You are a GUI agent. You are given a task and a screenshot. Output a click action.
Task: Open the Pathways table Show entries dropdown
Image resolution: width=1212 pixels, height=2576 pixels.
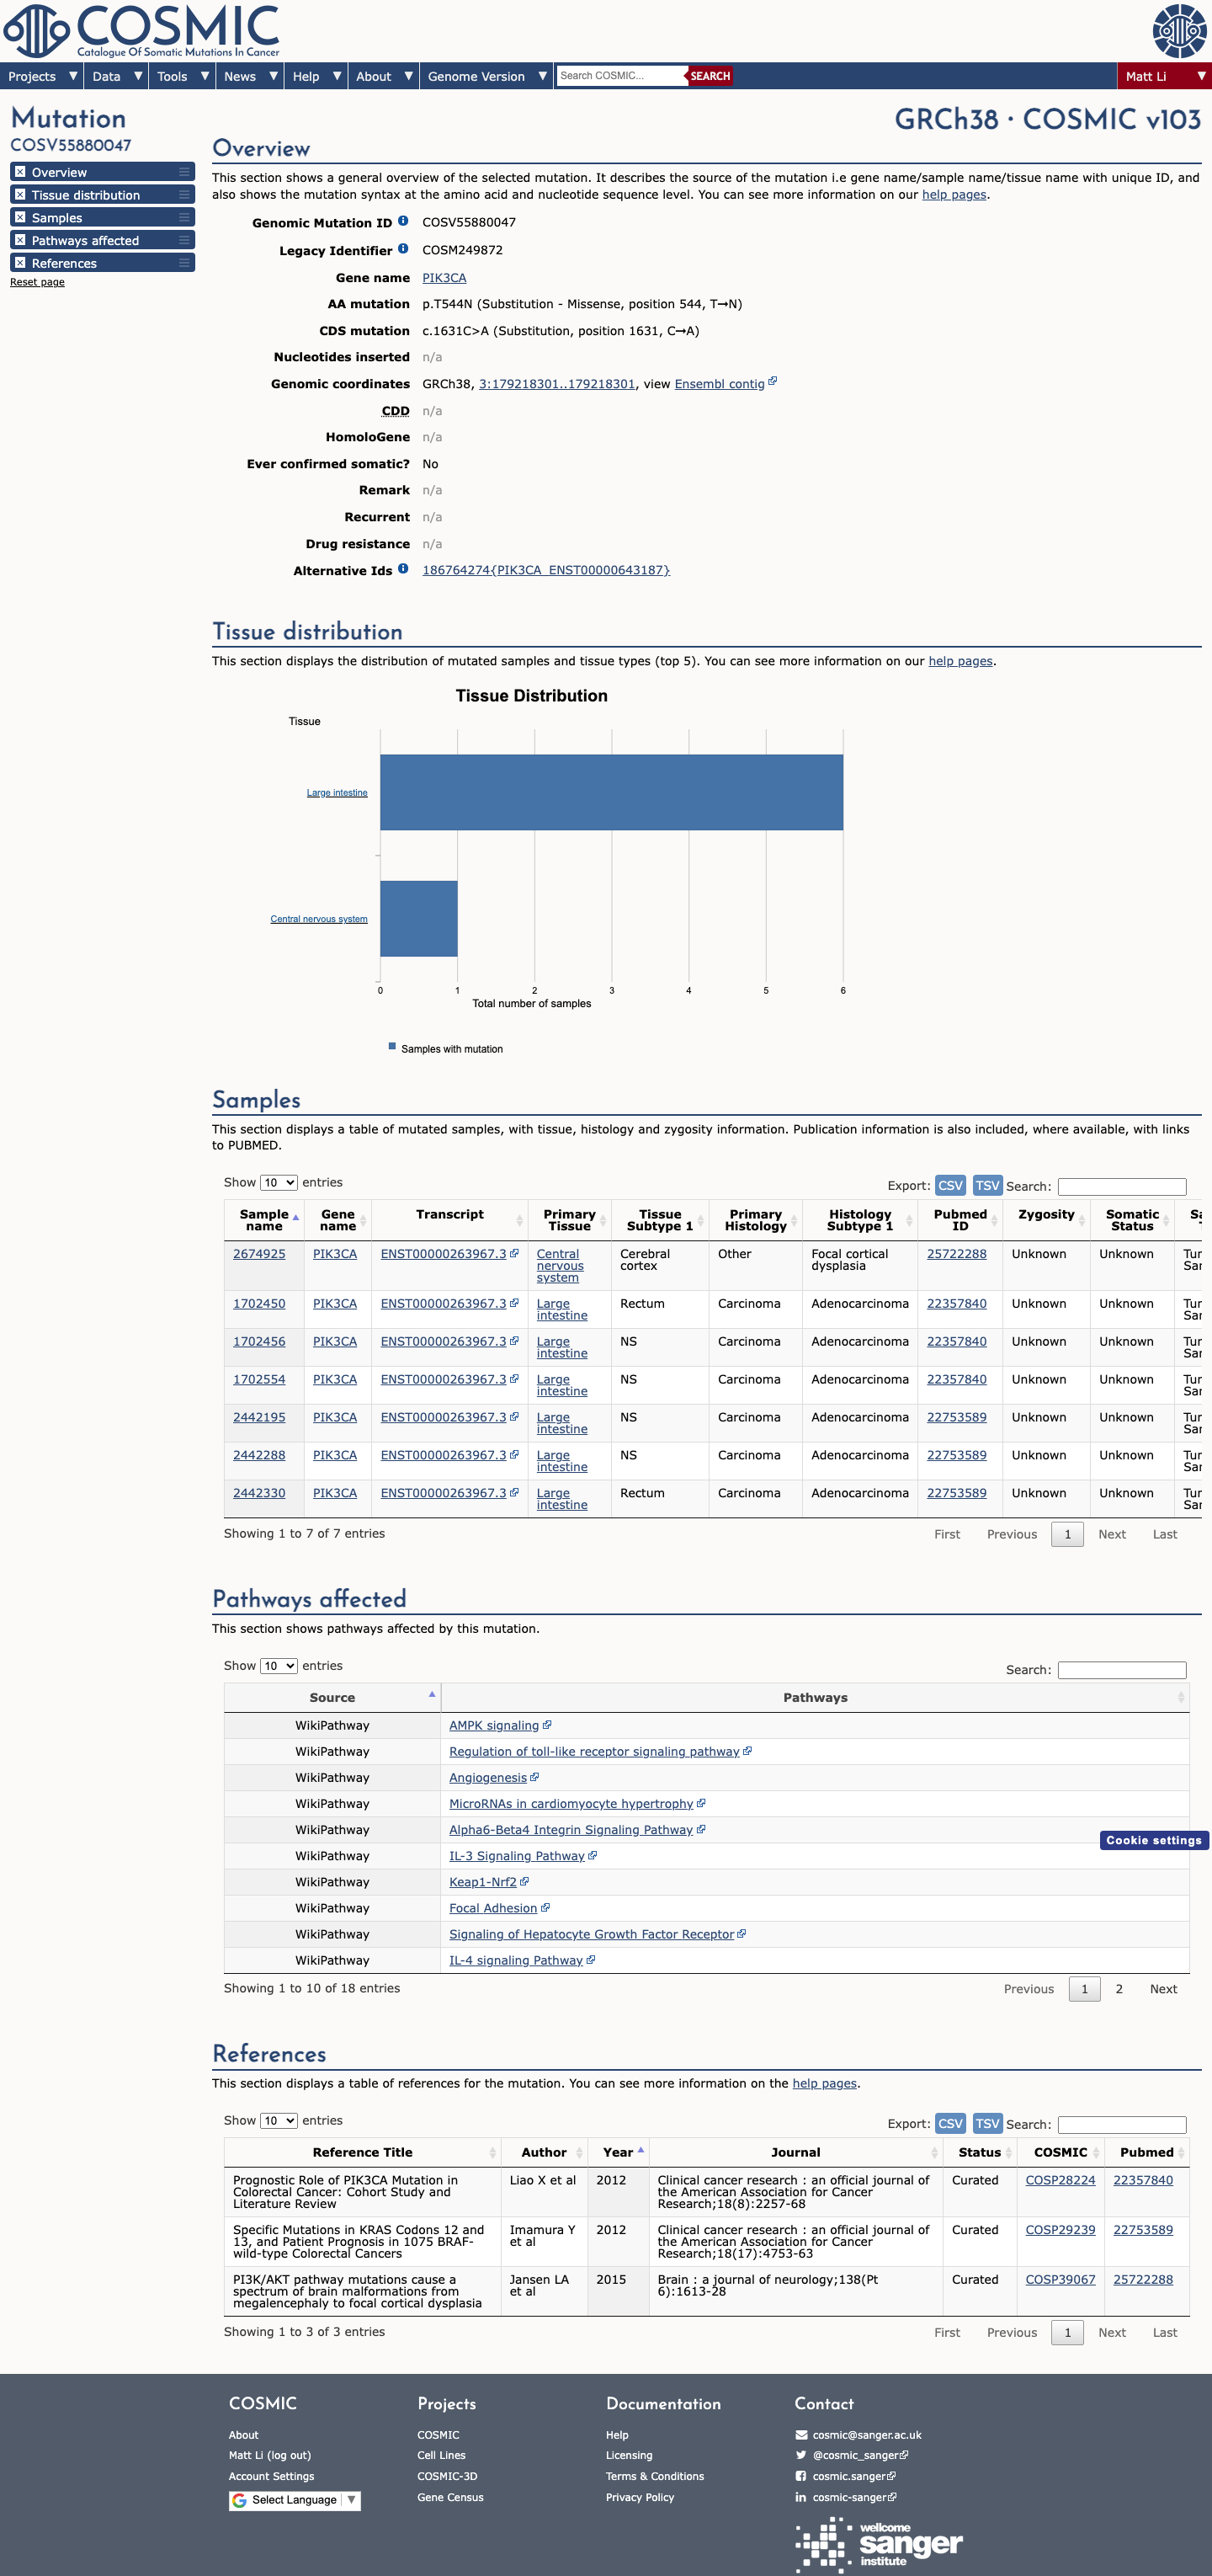pyautogui.click(x=279, y=1666)
